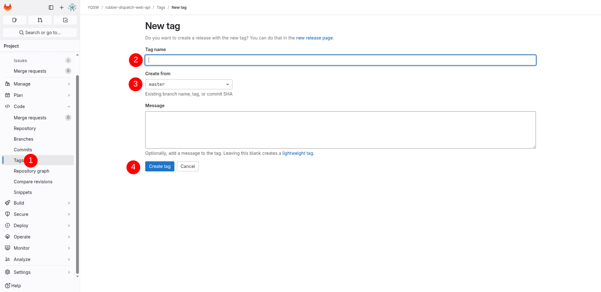Focus the Tag name input field

pos(341,60)
